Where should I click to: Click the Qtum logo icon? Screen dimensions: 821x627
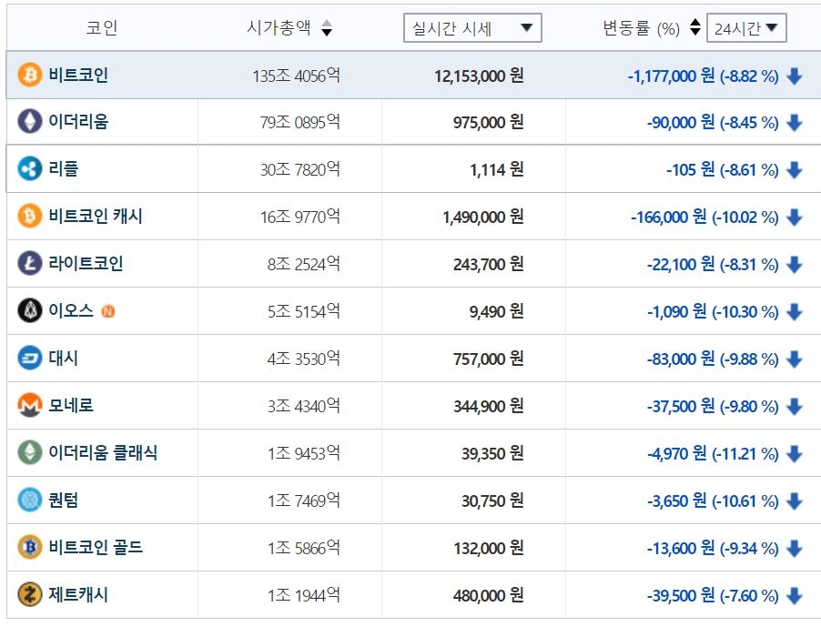(x=30, y=501)
